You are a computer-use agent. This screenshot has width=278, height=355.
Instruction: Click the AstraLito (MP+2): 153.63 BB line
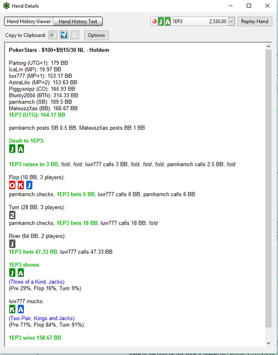coord(43,82)
